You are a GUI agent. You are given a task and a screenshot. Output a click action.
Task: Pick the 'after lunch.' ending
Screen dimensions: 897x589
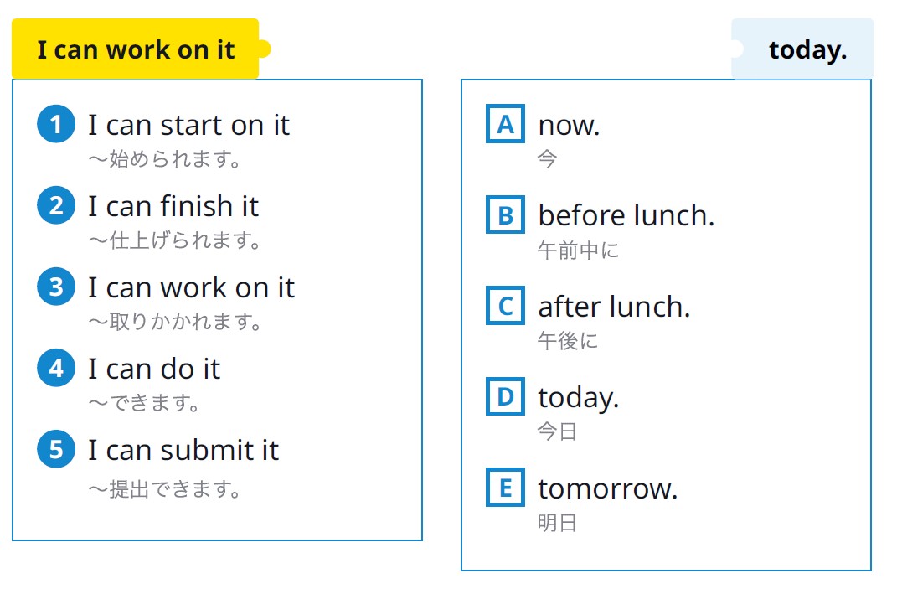pyautogui.click(x=615, y=307)
